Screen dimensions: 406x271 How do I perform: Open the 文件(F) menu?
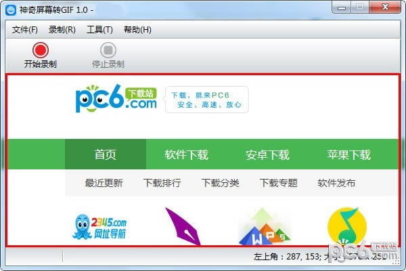point(25,30)
